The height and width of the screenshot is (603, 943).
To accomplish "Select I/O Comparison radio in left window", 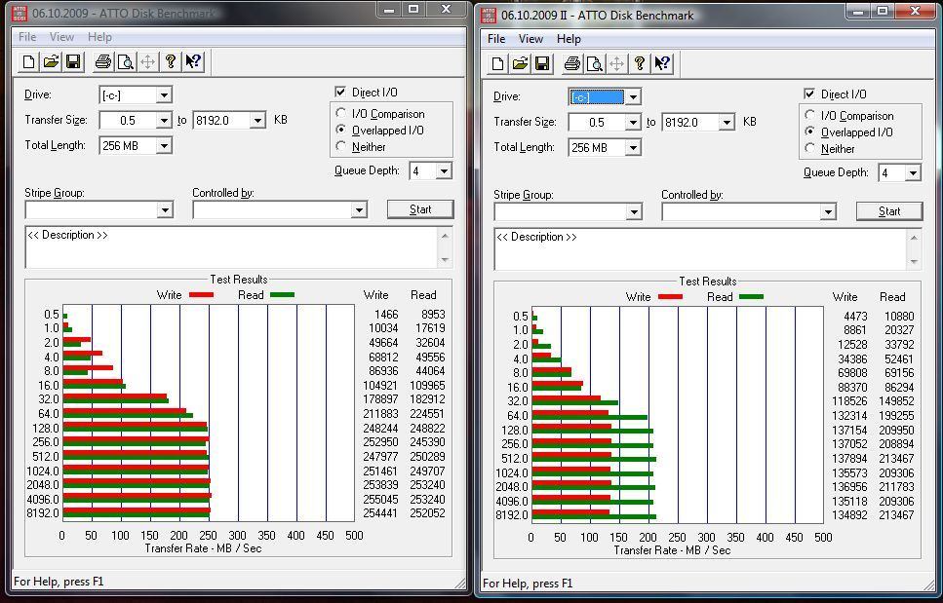I will click(x=341, y=113).
